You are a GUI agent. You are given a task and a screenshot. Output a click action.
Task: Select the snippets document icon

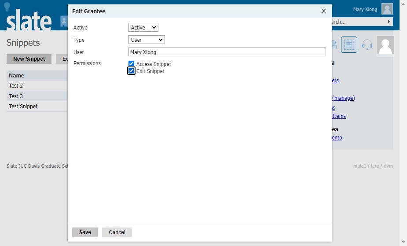[349, 44]
